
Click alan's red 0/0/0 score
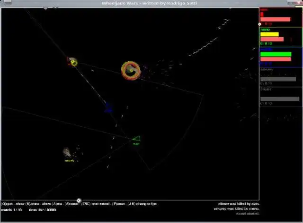pyautogui.click(x=266, y=24)
